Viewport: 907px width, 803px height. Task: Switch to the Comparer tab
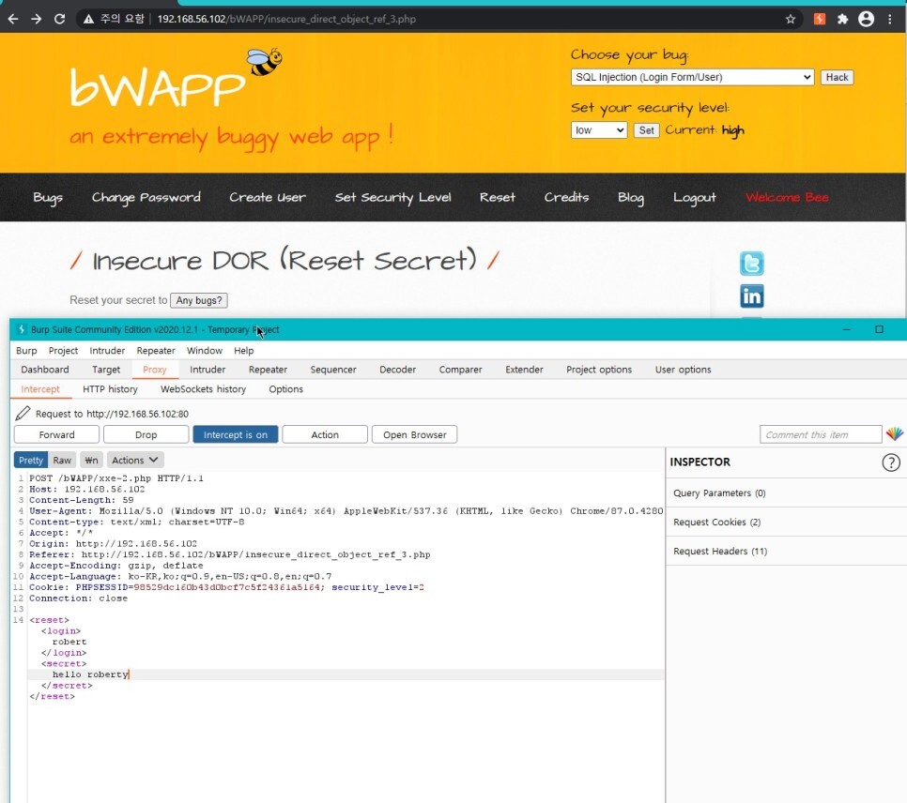tap(460, 370)
